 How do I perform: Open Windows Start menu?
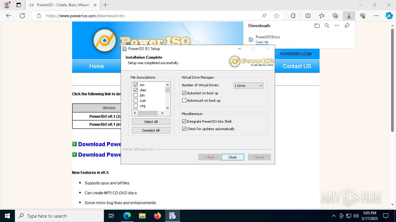(x=7, y=216)
